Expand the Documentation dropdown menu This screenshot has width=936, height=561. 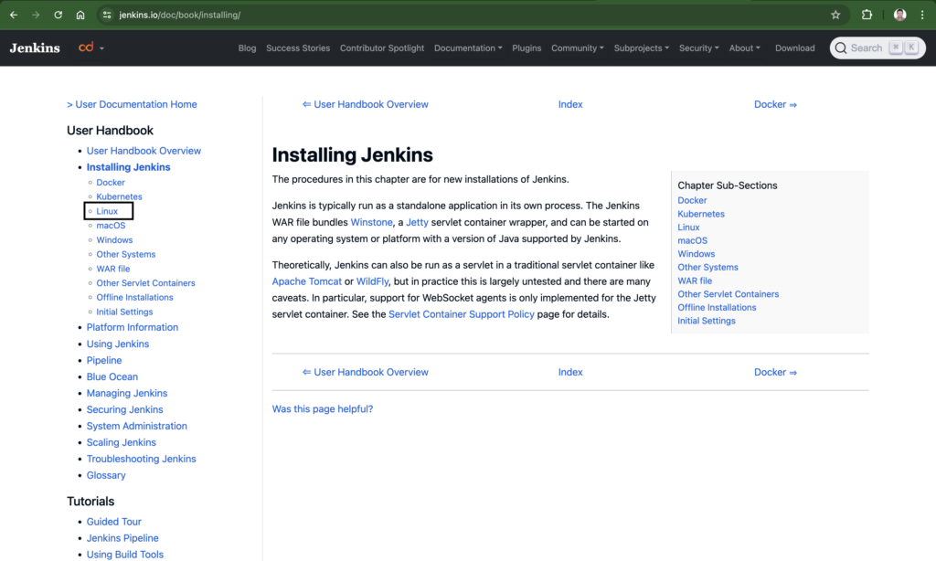[468, 48]
